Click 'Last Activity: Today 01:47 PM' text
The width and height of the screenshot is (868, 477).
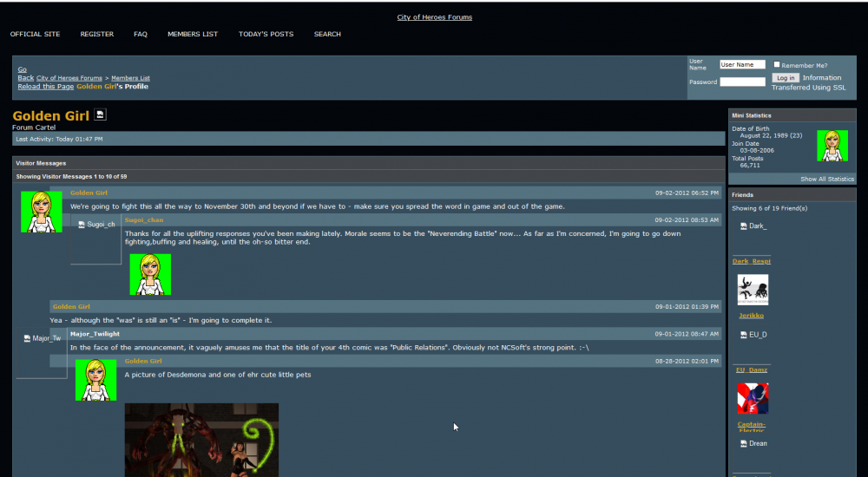coord(59,139)
